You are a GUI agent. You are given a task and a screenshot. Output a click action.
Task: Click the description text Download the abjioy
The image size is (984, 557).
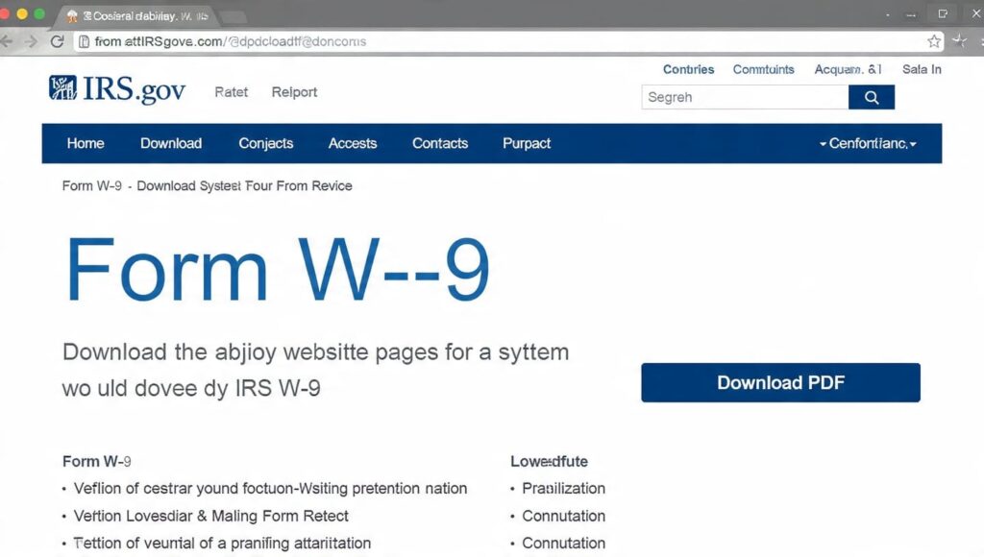pos(315,370)
